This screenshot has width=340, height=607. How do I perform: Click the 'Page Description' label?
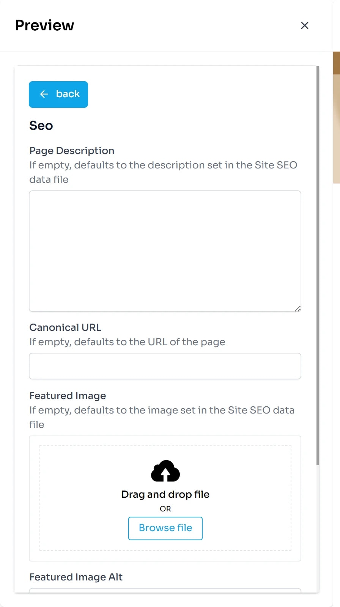click(72, 151)
